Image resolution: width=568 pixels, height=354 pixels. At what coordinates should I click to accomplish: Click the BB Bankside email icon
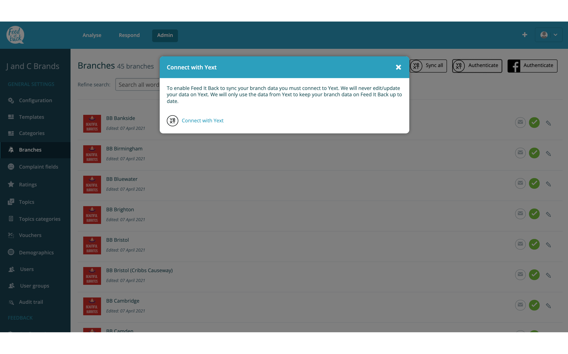[x=520, y=122]
